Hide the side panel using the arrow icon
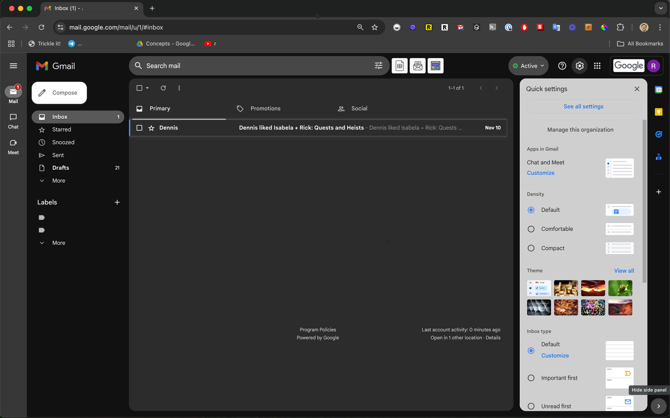 click(659, 406)
